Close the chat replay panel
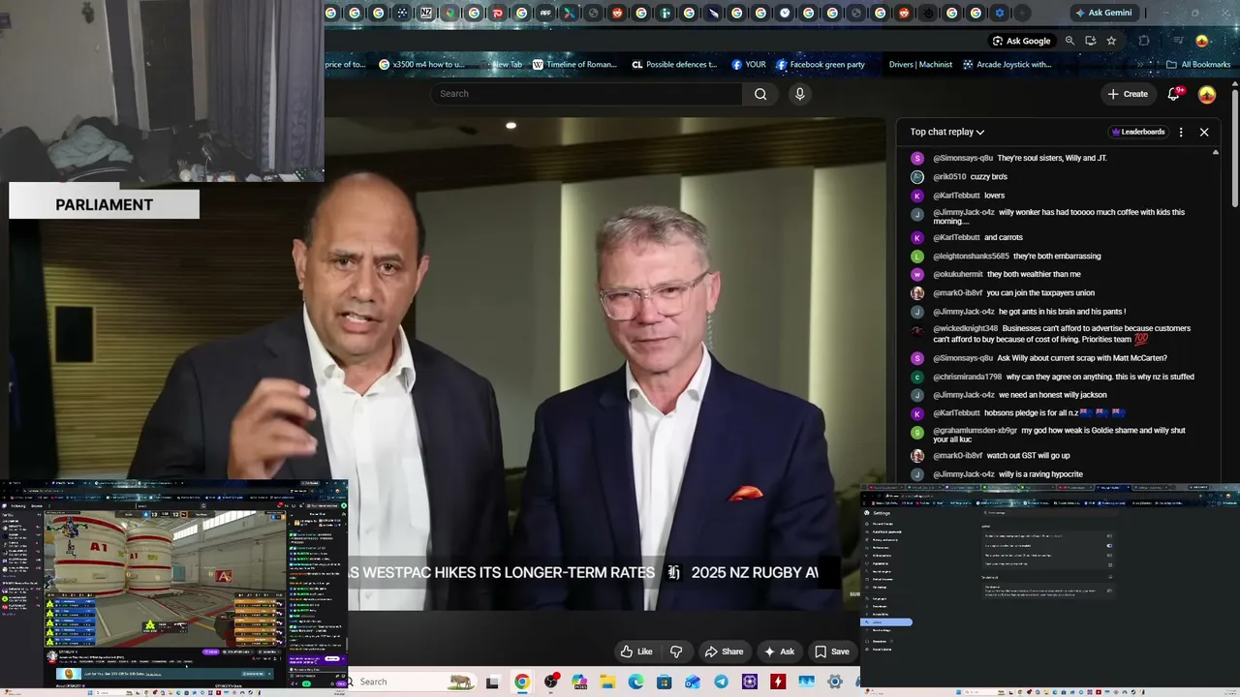Viewport: 1240px width, 697px height. point(1204,132)
